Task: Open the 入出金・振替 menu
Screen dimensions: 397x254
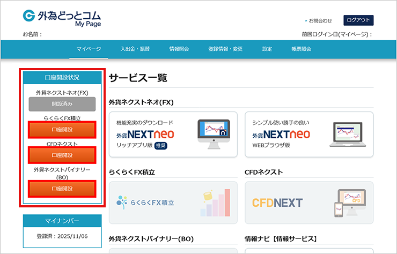Action: (135, 49)
